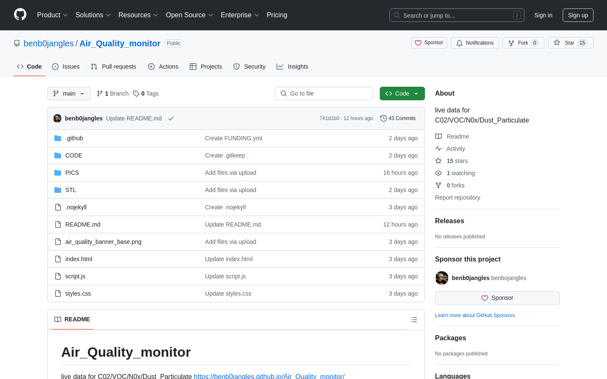This screenshot has width=607, height=379.
Task: Click the Star icon
Action: (x=557, y=43)
